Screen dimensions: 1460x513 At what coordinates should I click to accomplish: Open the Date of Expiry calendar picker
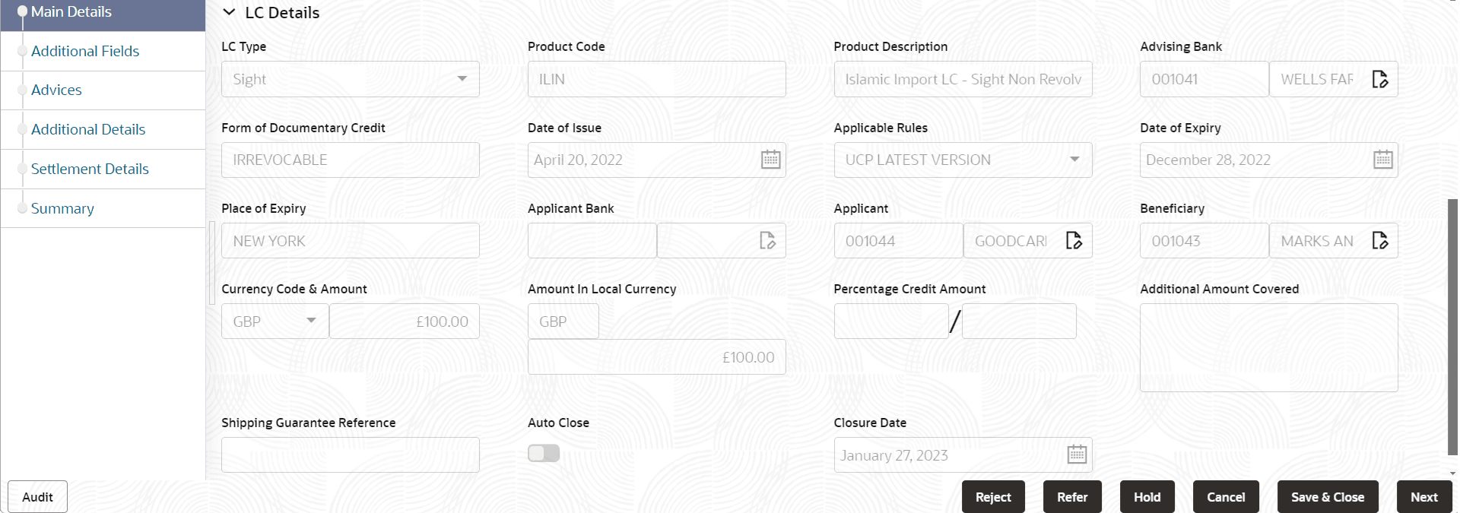tap(1382, 160)
